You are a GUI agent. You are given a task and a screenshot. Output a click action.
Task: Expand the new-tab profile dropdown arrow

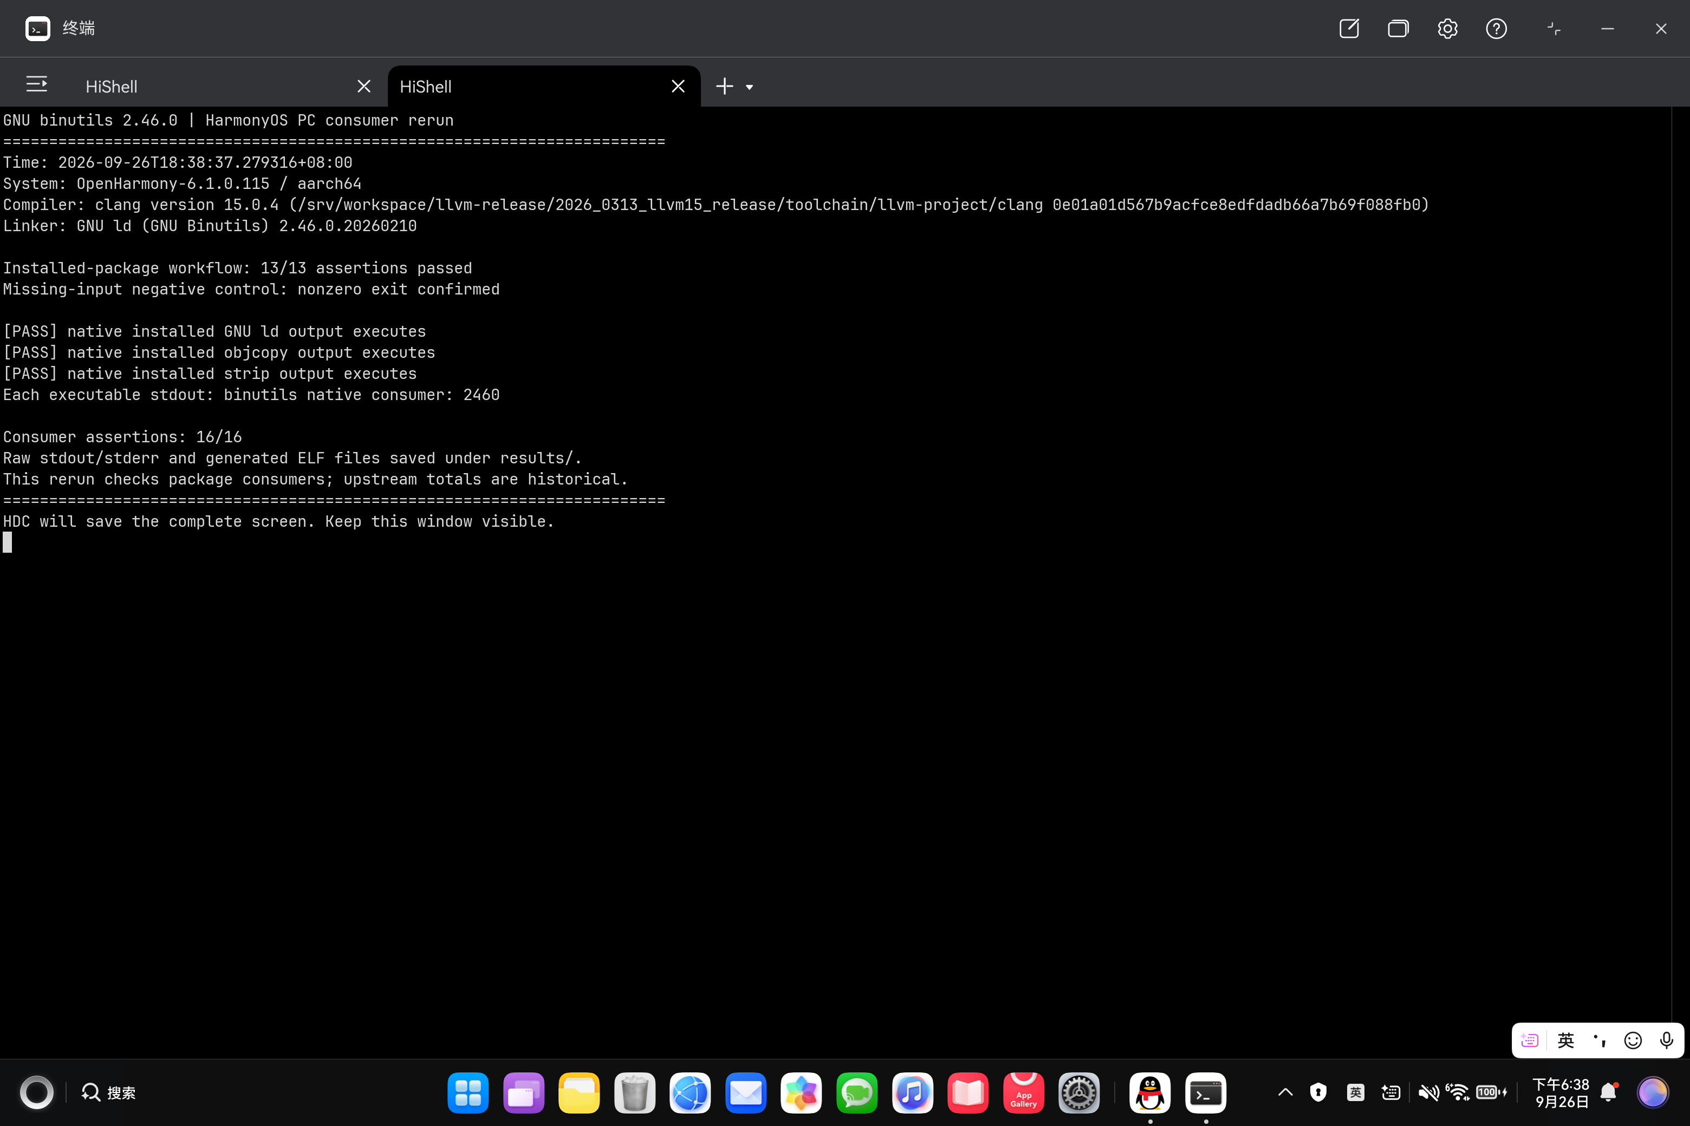coord(750,88)
